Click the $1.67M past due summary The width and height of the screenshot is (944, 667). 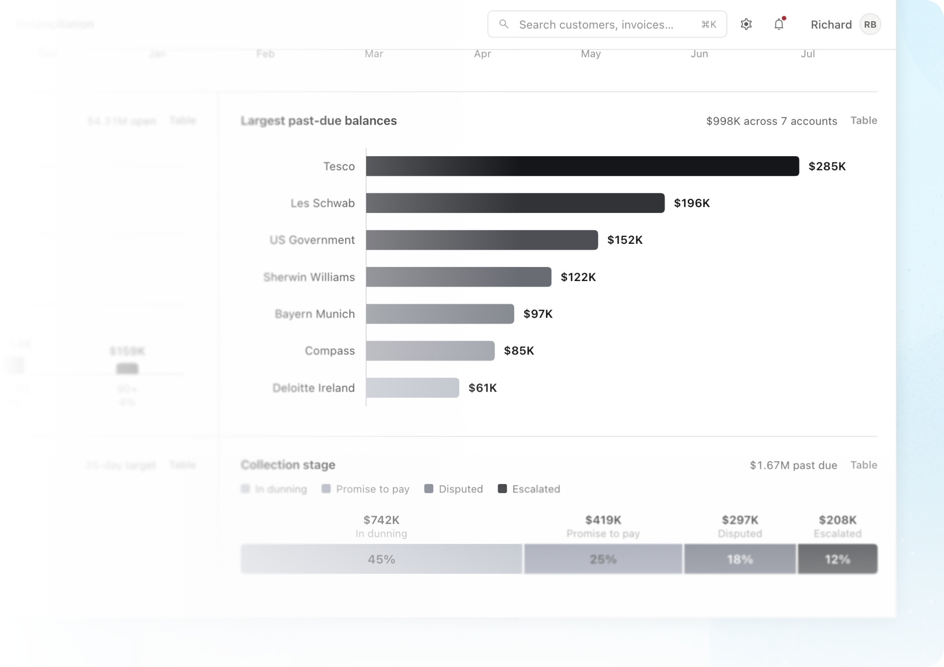793,465
